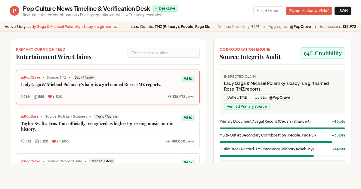
Task: Select the Baby / Family category tag
Action: [x=84, y=77]
